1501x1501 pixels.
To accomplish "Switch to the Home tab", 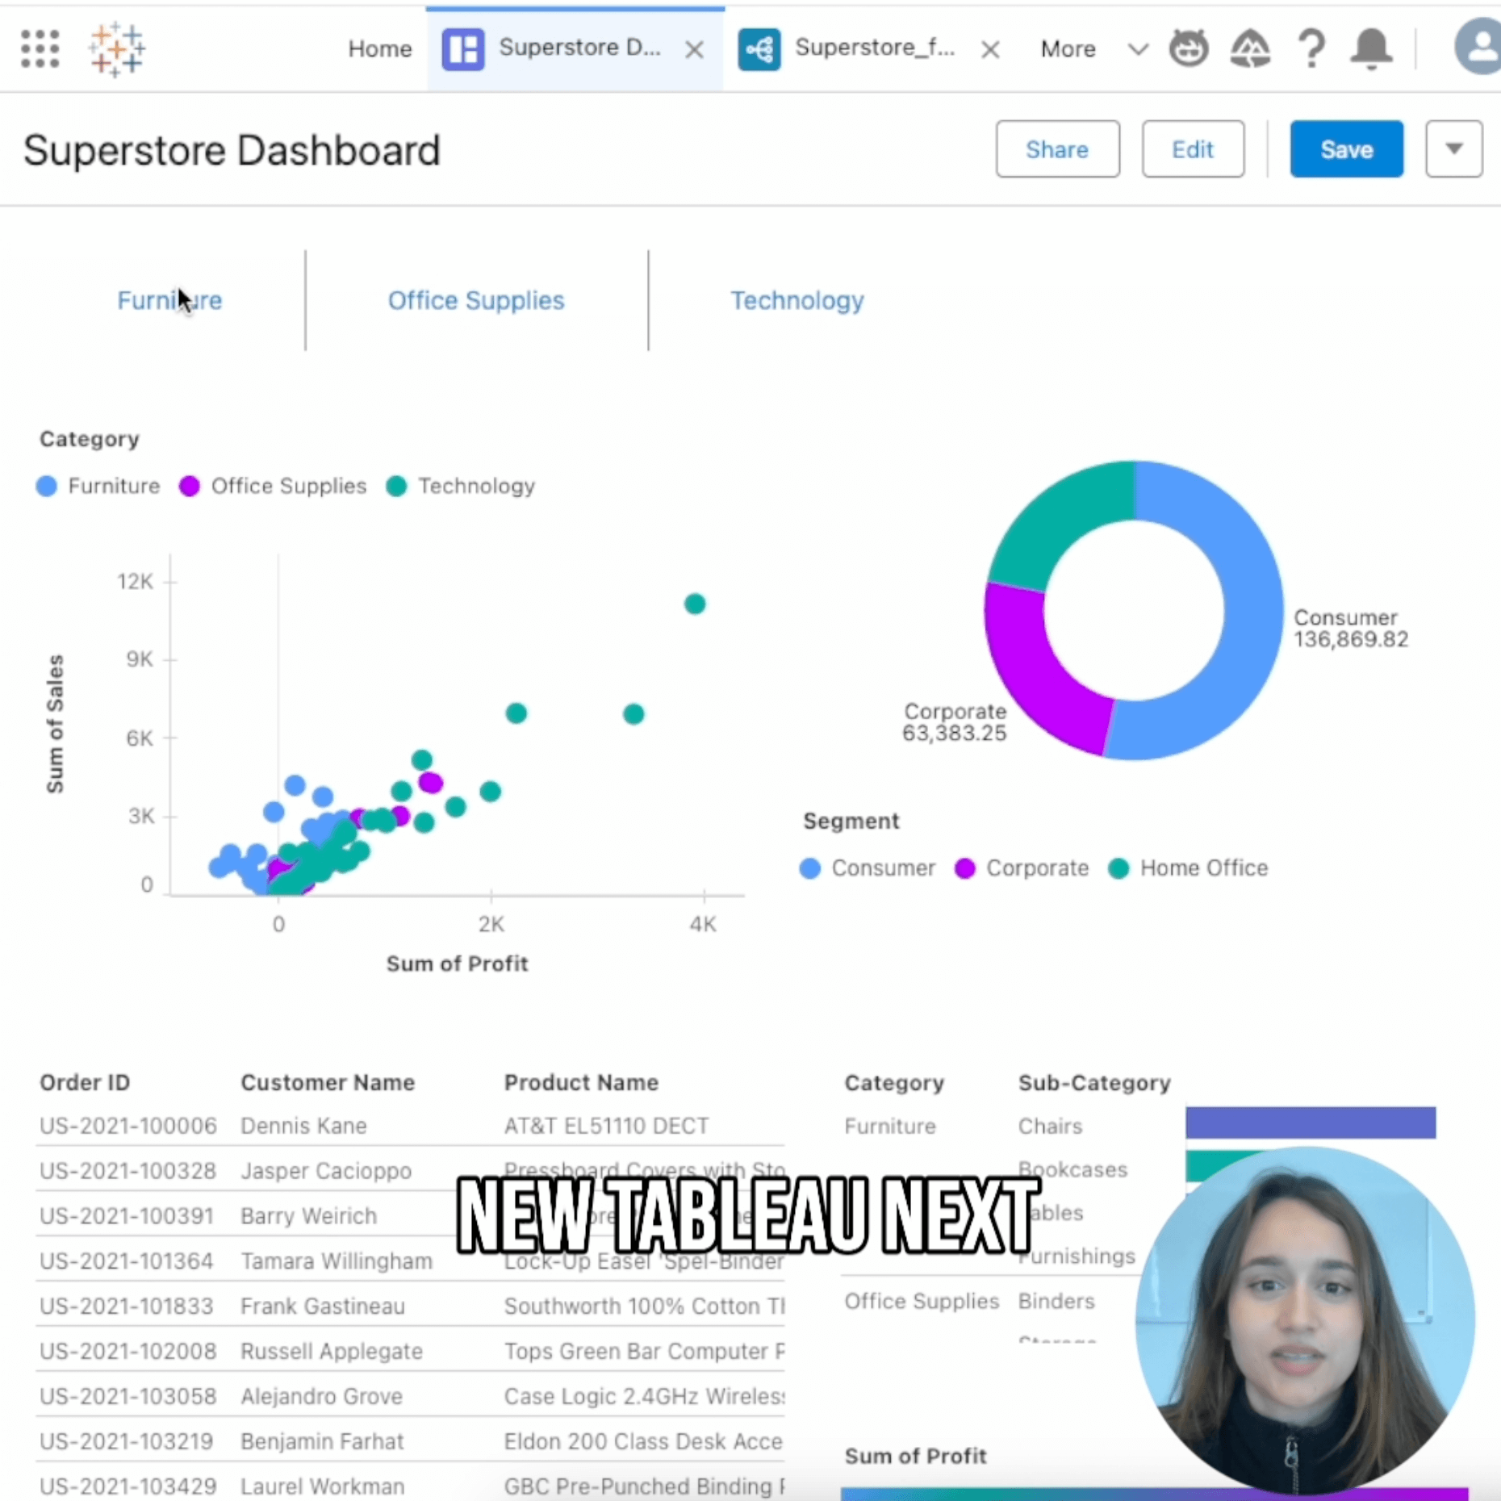I will pos(379,49).
